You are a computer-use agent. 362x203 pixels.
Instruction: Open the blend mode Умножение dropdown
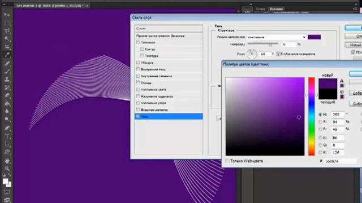tap(277, 37)
